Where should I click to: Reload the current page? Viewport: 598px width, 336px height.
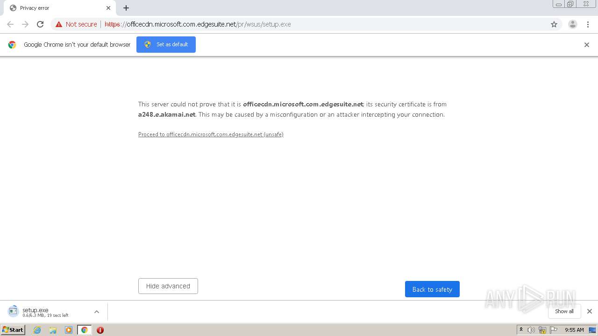click(x=40, y=24)
